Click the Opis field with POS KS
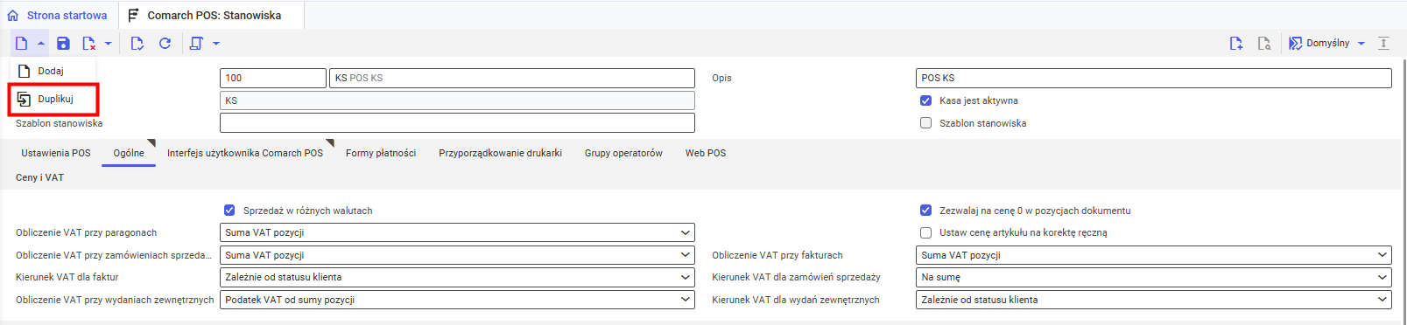Screen dimensions: 1407x325 pos(1154,78)
